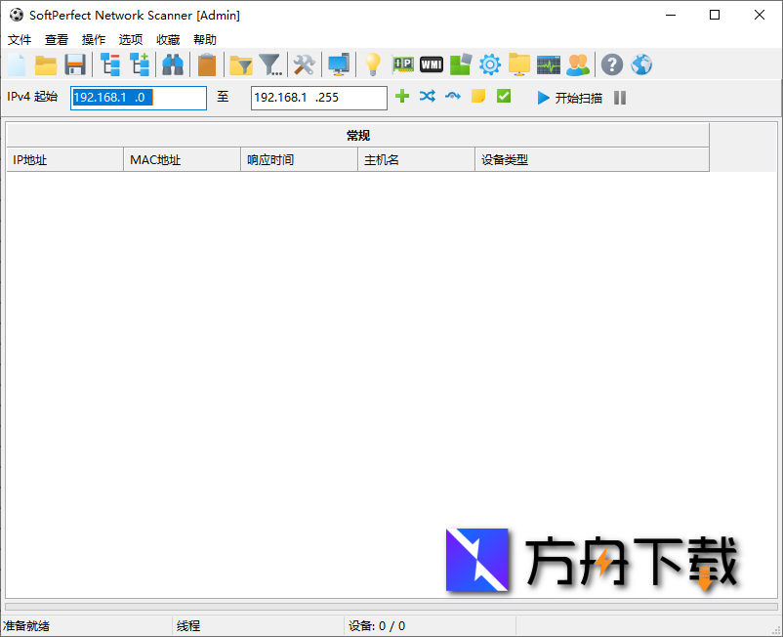783x637 pixels.
Task: Add a new IP range with plus icon
Action: point(402,97)
